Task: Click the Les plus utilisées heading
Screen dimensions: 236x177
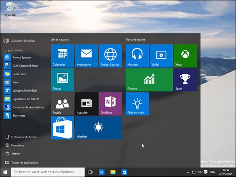Action: pos(13,50)
